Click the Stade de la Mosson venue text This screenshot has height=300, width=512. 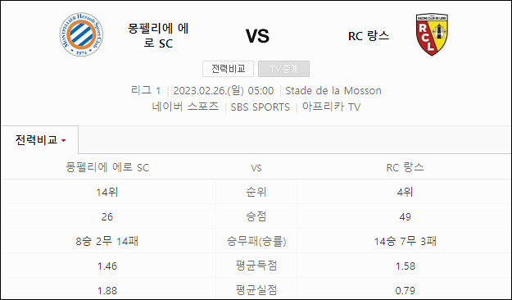[333, 90]
